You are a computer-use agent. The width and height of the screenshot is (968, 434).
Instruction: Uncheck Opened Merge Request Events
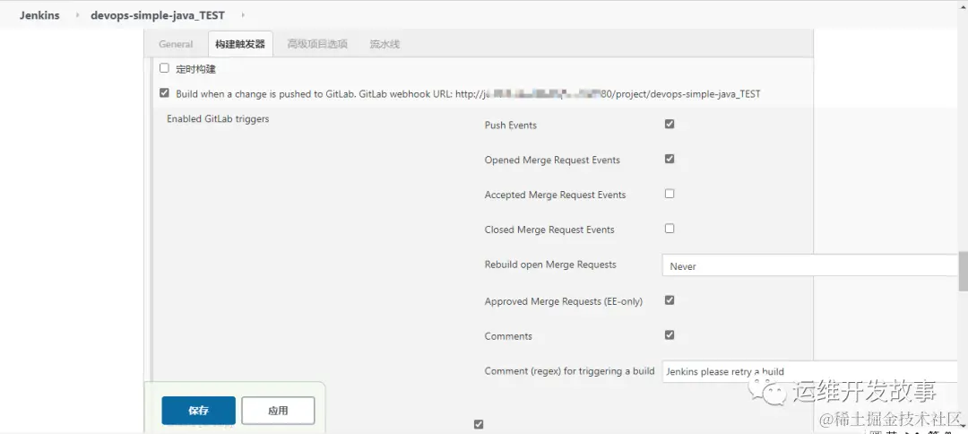(x=670, y=159)
